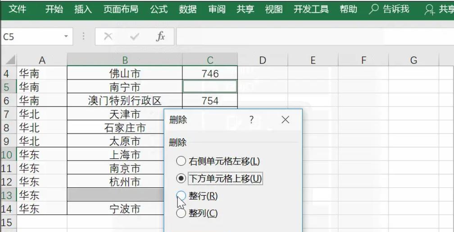Open the 文件 menu
Image resolution: width=454 pixels, height=232 pixels.
point(18,9)
